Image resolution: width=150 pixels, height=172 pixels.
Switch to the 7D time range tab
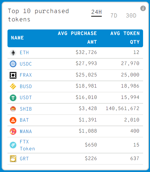(114, 16)
